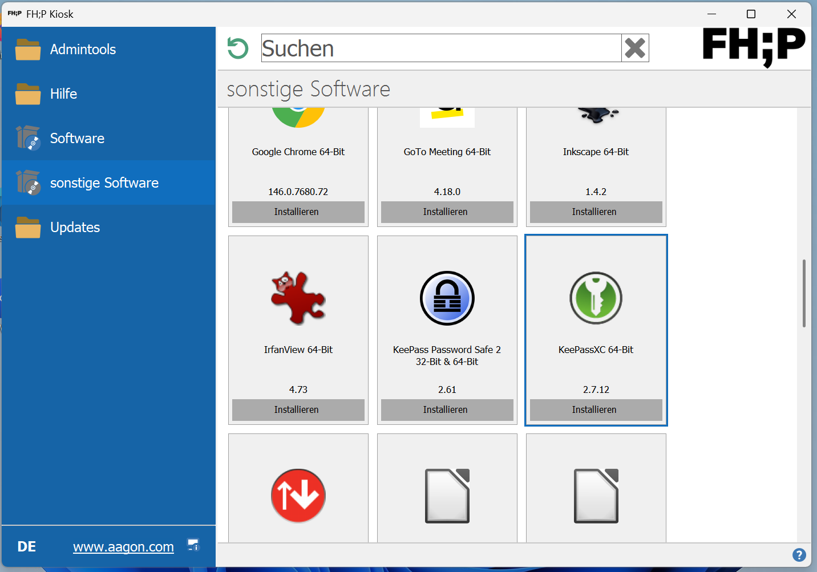The height and width of the screenshot is (572, 817).
Task: Open the Hilfe section
Action: pos(63,94)
